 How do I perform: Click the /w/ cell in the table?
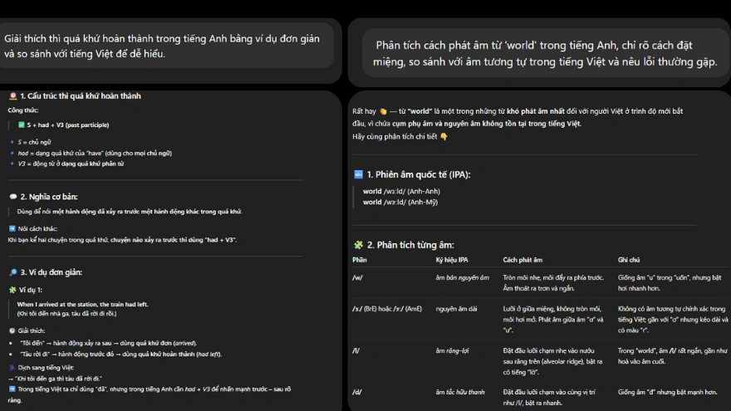(358, 277)
